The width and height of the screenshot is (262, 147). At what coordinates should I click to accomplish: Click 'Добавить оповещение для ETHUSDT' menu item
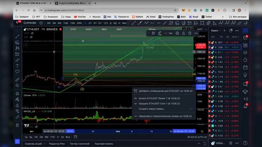point(164,91)
